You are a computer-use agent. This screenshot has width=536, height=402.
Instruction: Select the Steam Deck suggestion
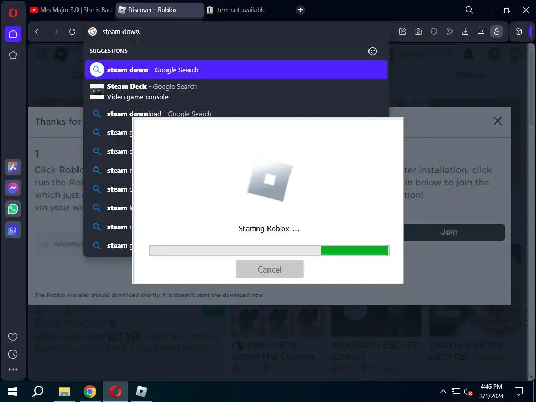[x=236, y=92]
